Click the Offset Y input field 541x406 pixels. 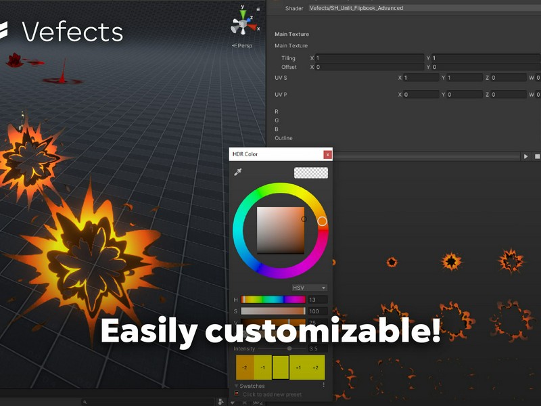(486, 67)
